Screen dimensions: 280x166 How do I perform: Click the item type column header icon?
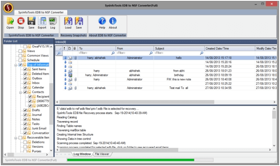point(70,49)
